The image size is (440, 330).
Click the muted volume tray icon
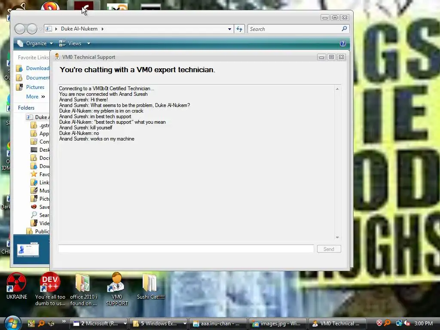[407, 323]
